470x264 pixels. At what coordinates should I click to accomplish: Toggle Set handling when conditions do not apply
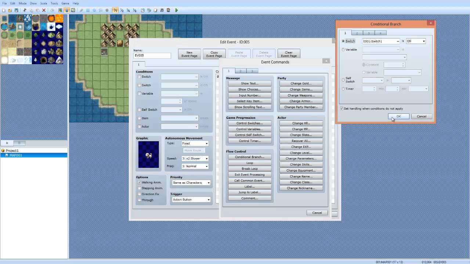point(342,109)
